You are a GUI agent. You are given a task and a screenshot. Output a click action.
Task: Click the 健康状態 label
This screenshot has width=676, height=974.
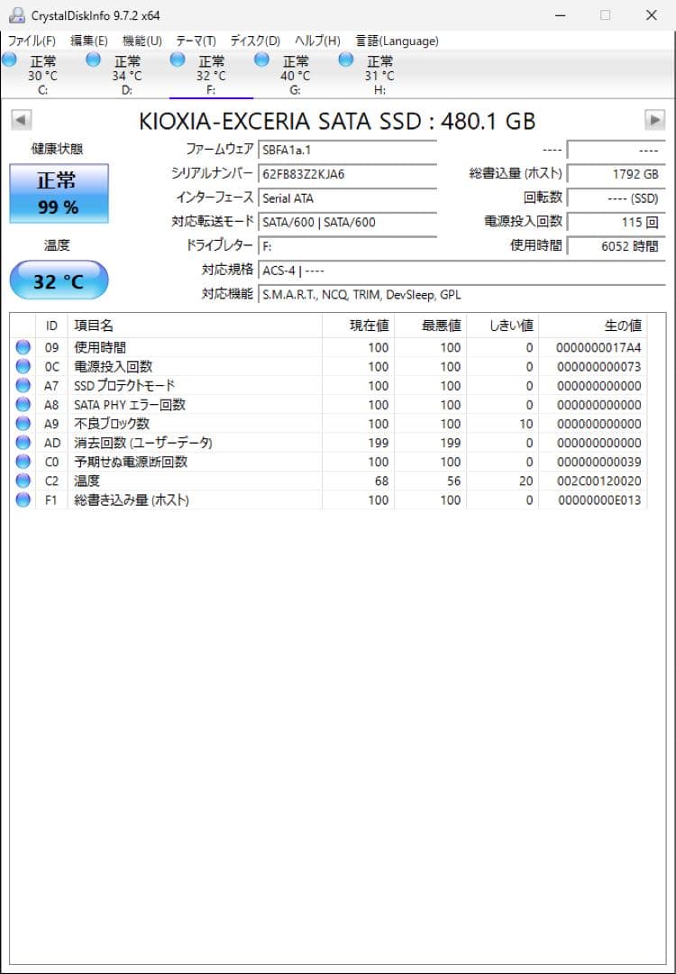(57, 149)
